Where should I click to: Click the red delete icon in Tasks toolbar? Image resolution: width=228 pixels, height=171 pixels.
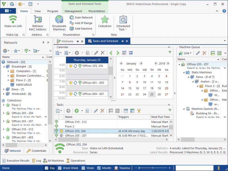point(102,111)
